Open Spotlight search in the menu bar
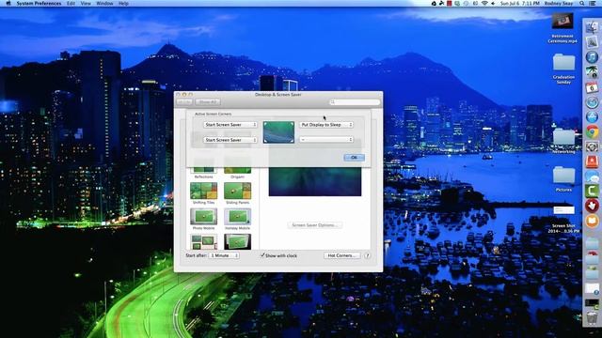The height and width of the screenshot is (338, 602). click(582, 4)
